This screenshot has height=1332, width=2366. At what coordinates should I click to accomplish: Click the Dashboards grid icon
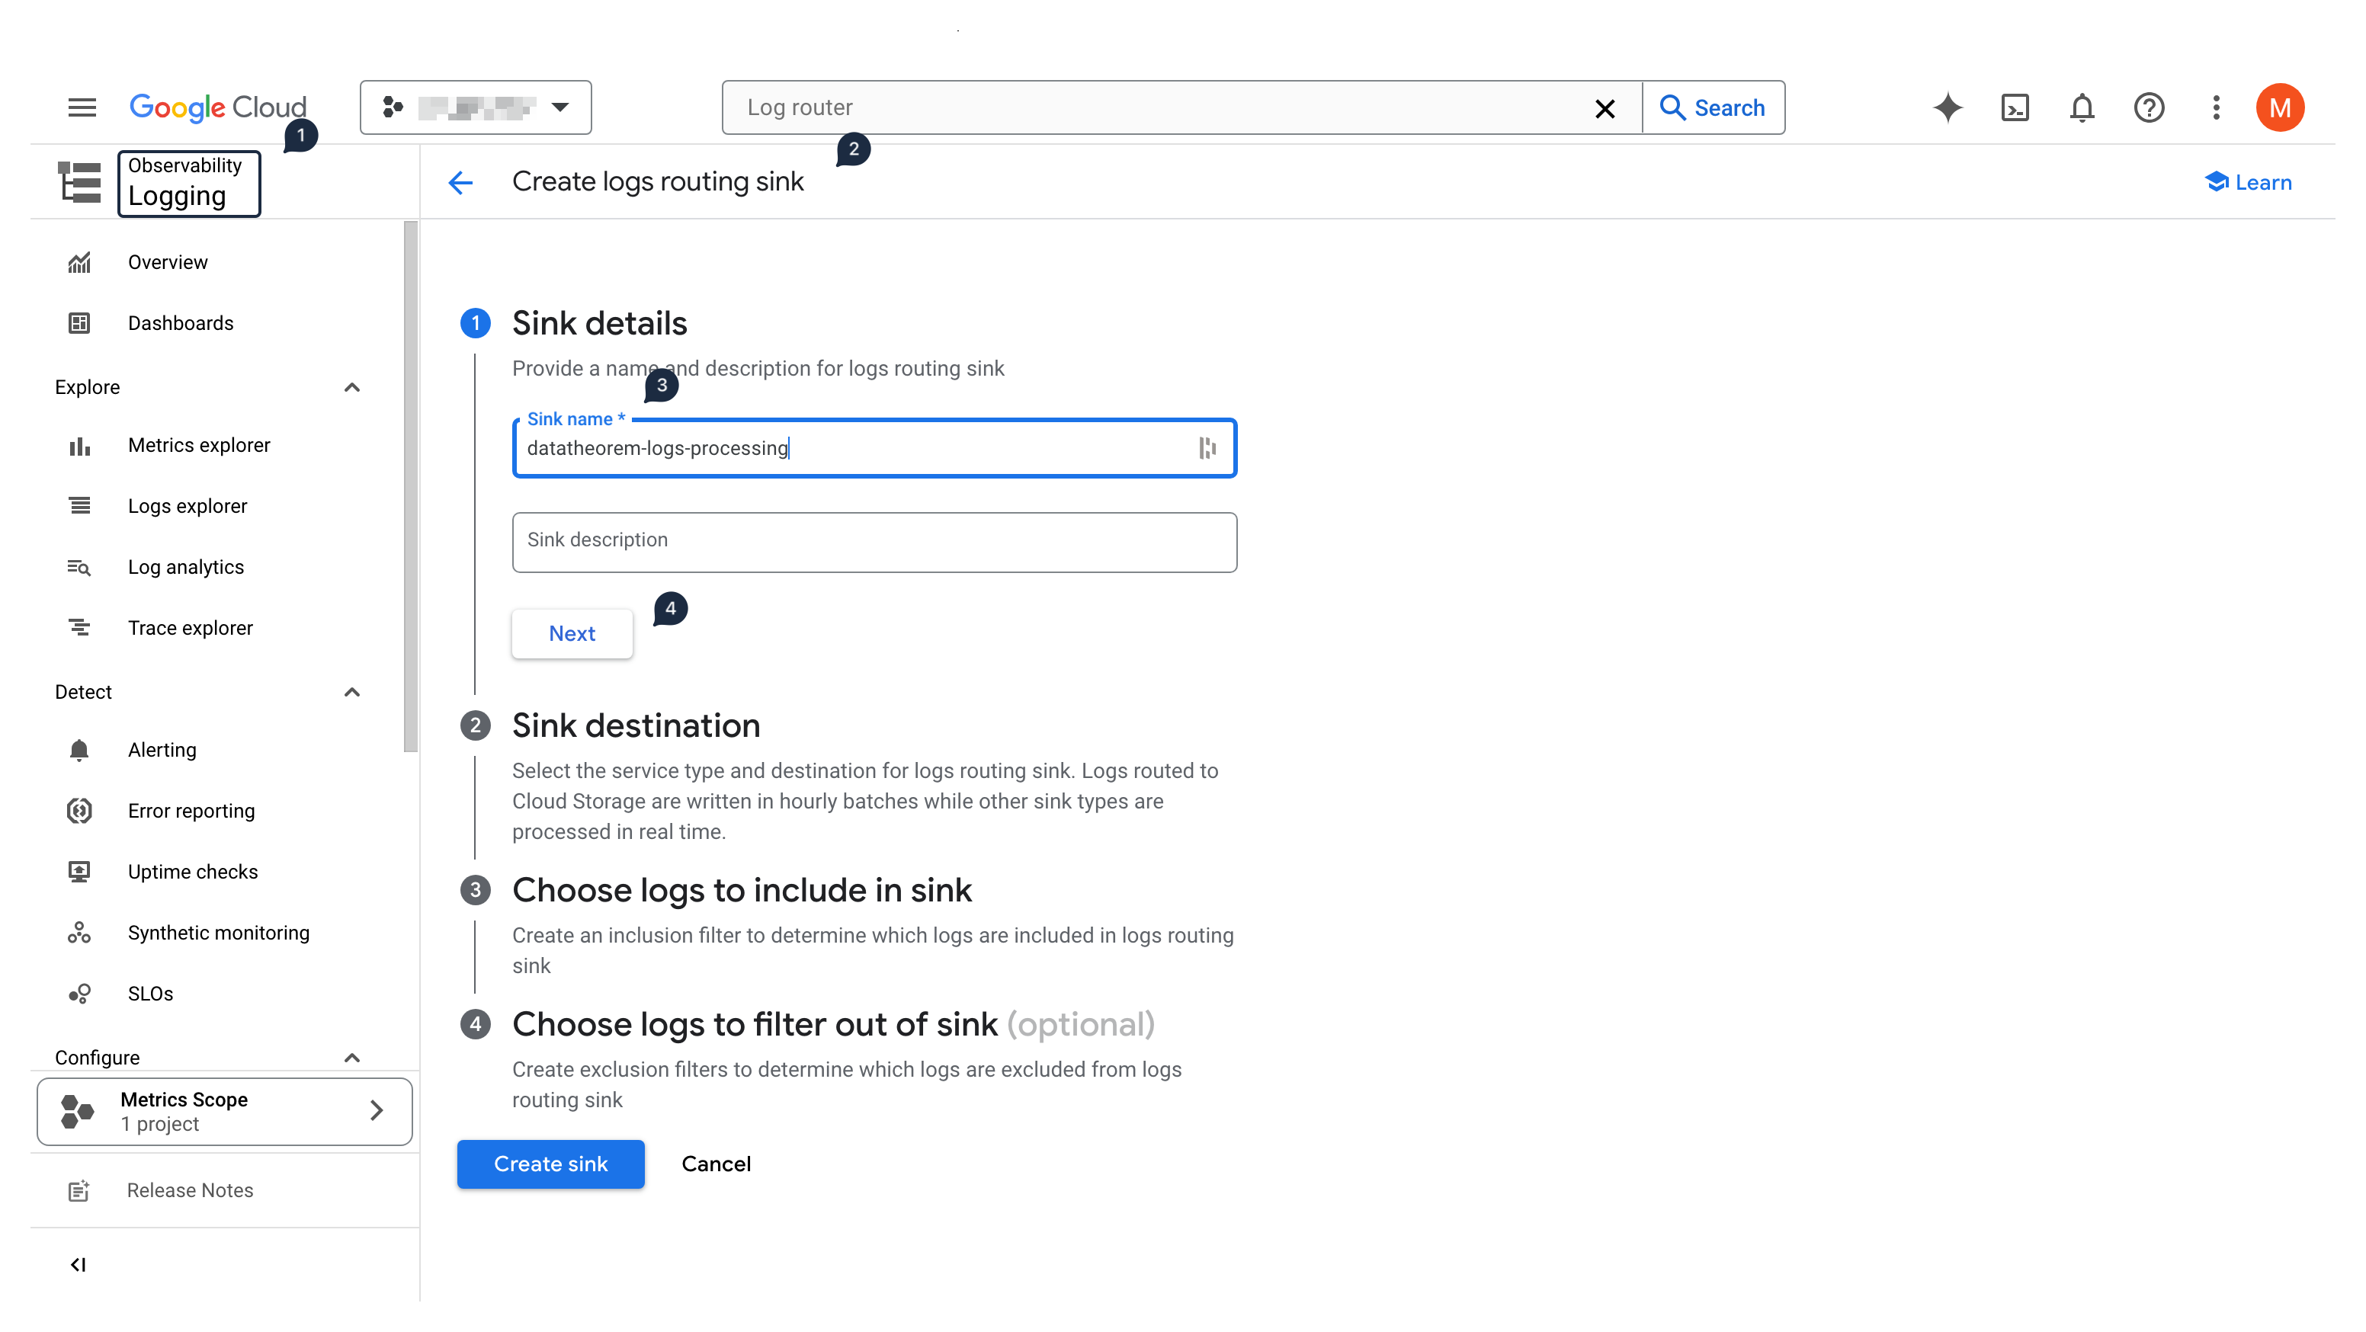[79, 323]
